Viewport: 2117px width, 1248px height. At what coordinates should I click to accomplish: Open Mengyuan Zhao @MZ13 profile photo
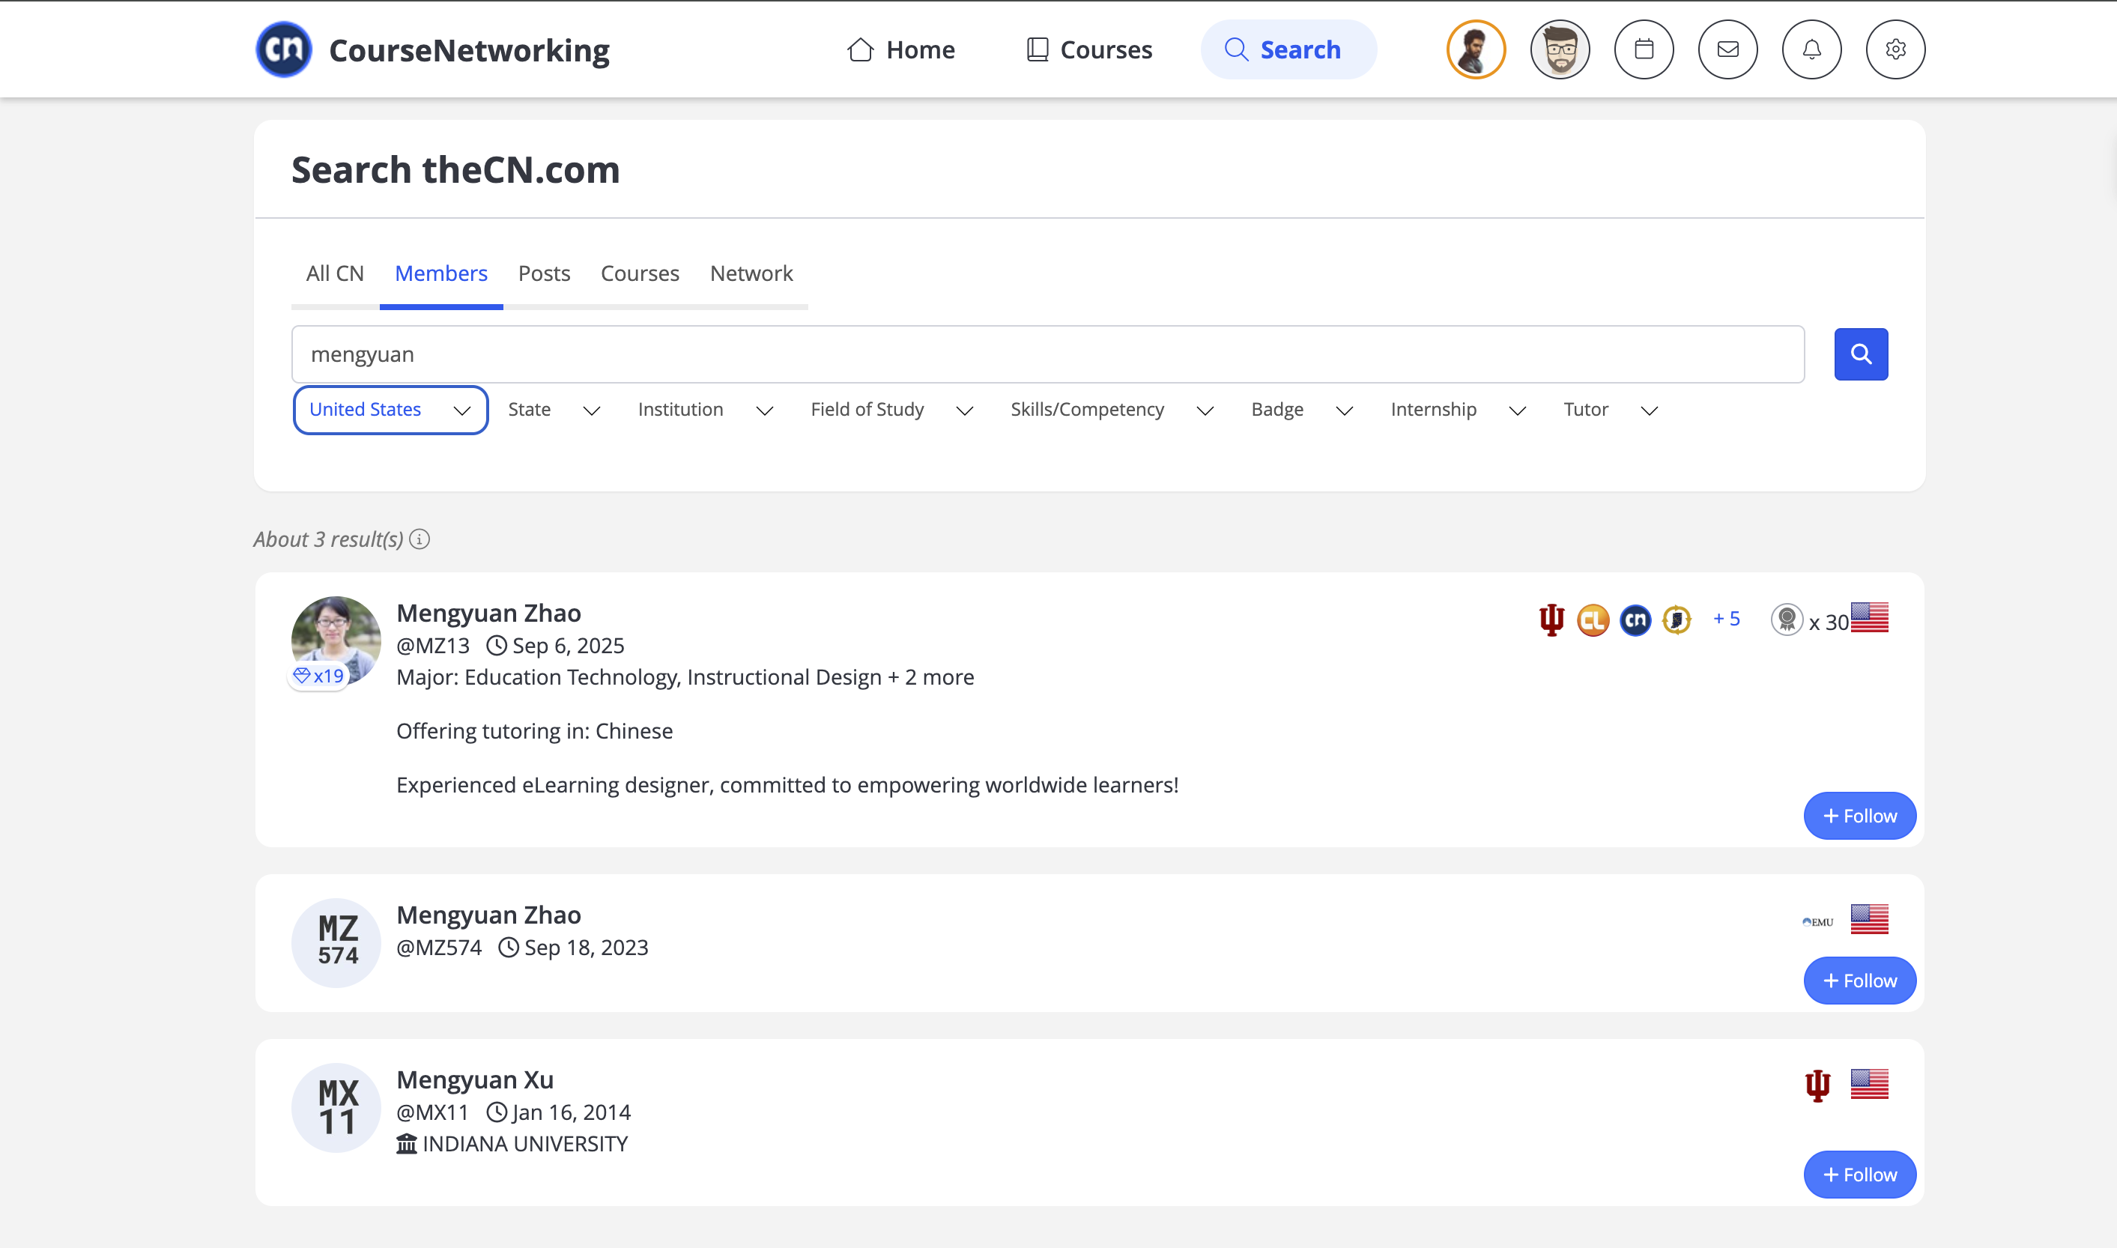click(336, 639)
